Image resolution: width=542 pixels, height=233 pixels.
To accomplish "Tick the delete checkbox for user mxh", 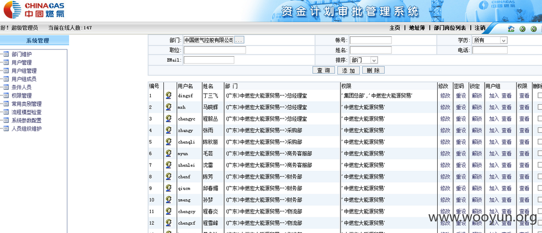I will tap(540, 107).
